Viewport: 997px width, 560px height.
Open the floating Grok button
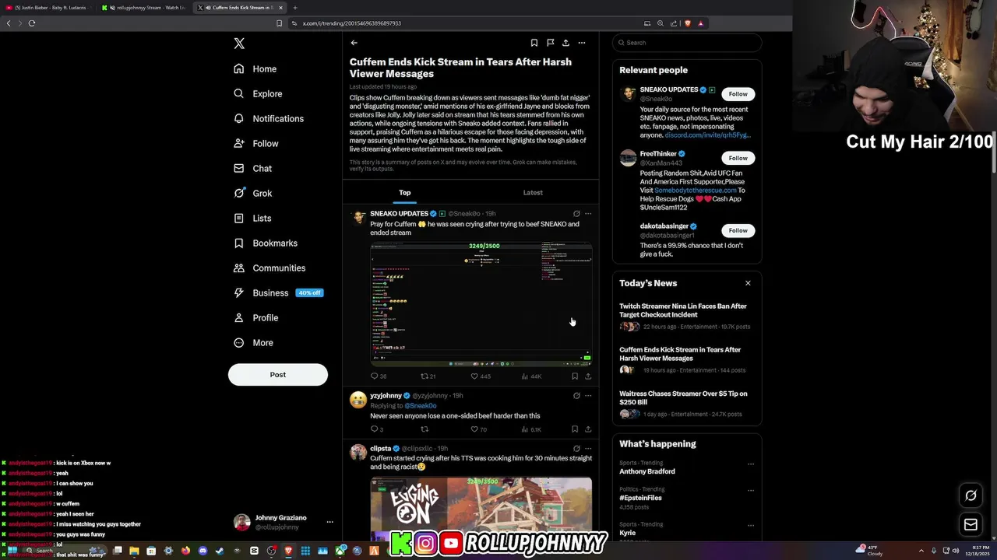point(971,495)
